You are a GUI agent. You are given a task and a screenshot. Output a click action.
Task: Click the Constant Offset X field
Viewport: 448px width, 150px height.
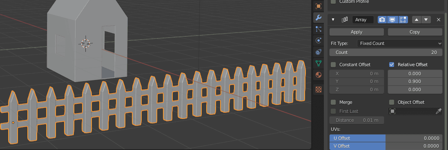click(357, 74)
